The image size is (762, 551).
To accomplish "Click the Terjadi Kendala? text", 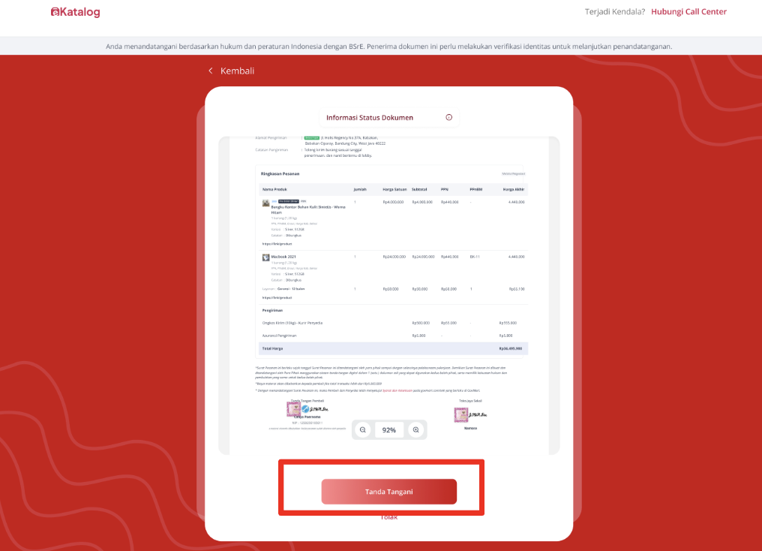I will tap(615, 12).
